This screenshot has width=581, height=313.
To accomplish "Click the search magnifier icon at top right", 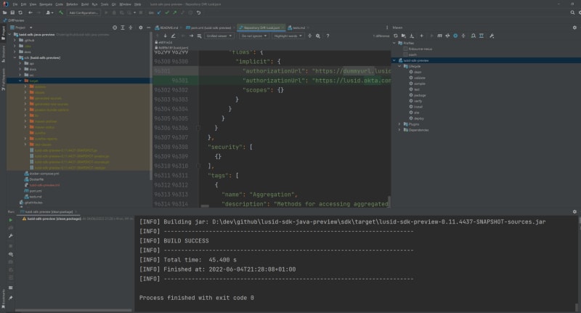I will coord(572,12).
